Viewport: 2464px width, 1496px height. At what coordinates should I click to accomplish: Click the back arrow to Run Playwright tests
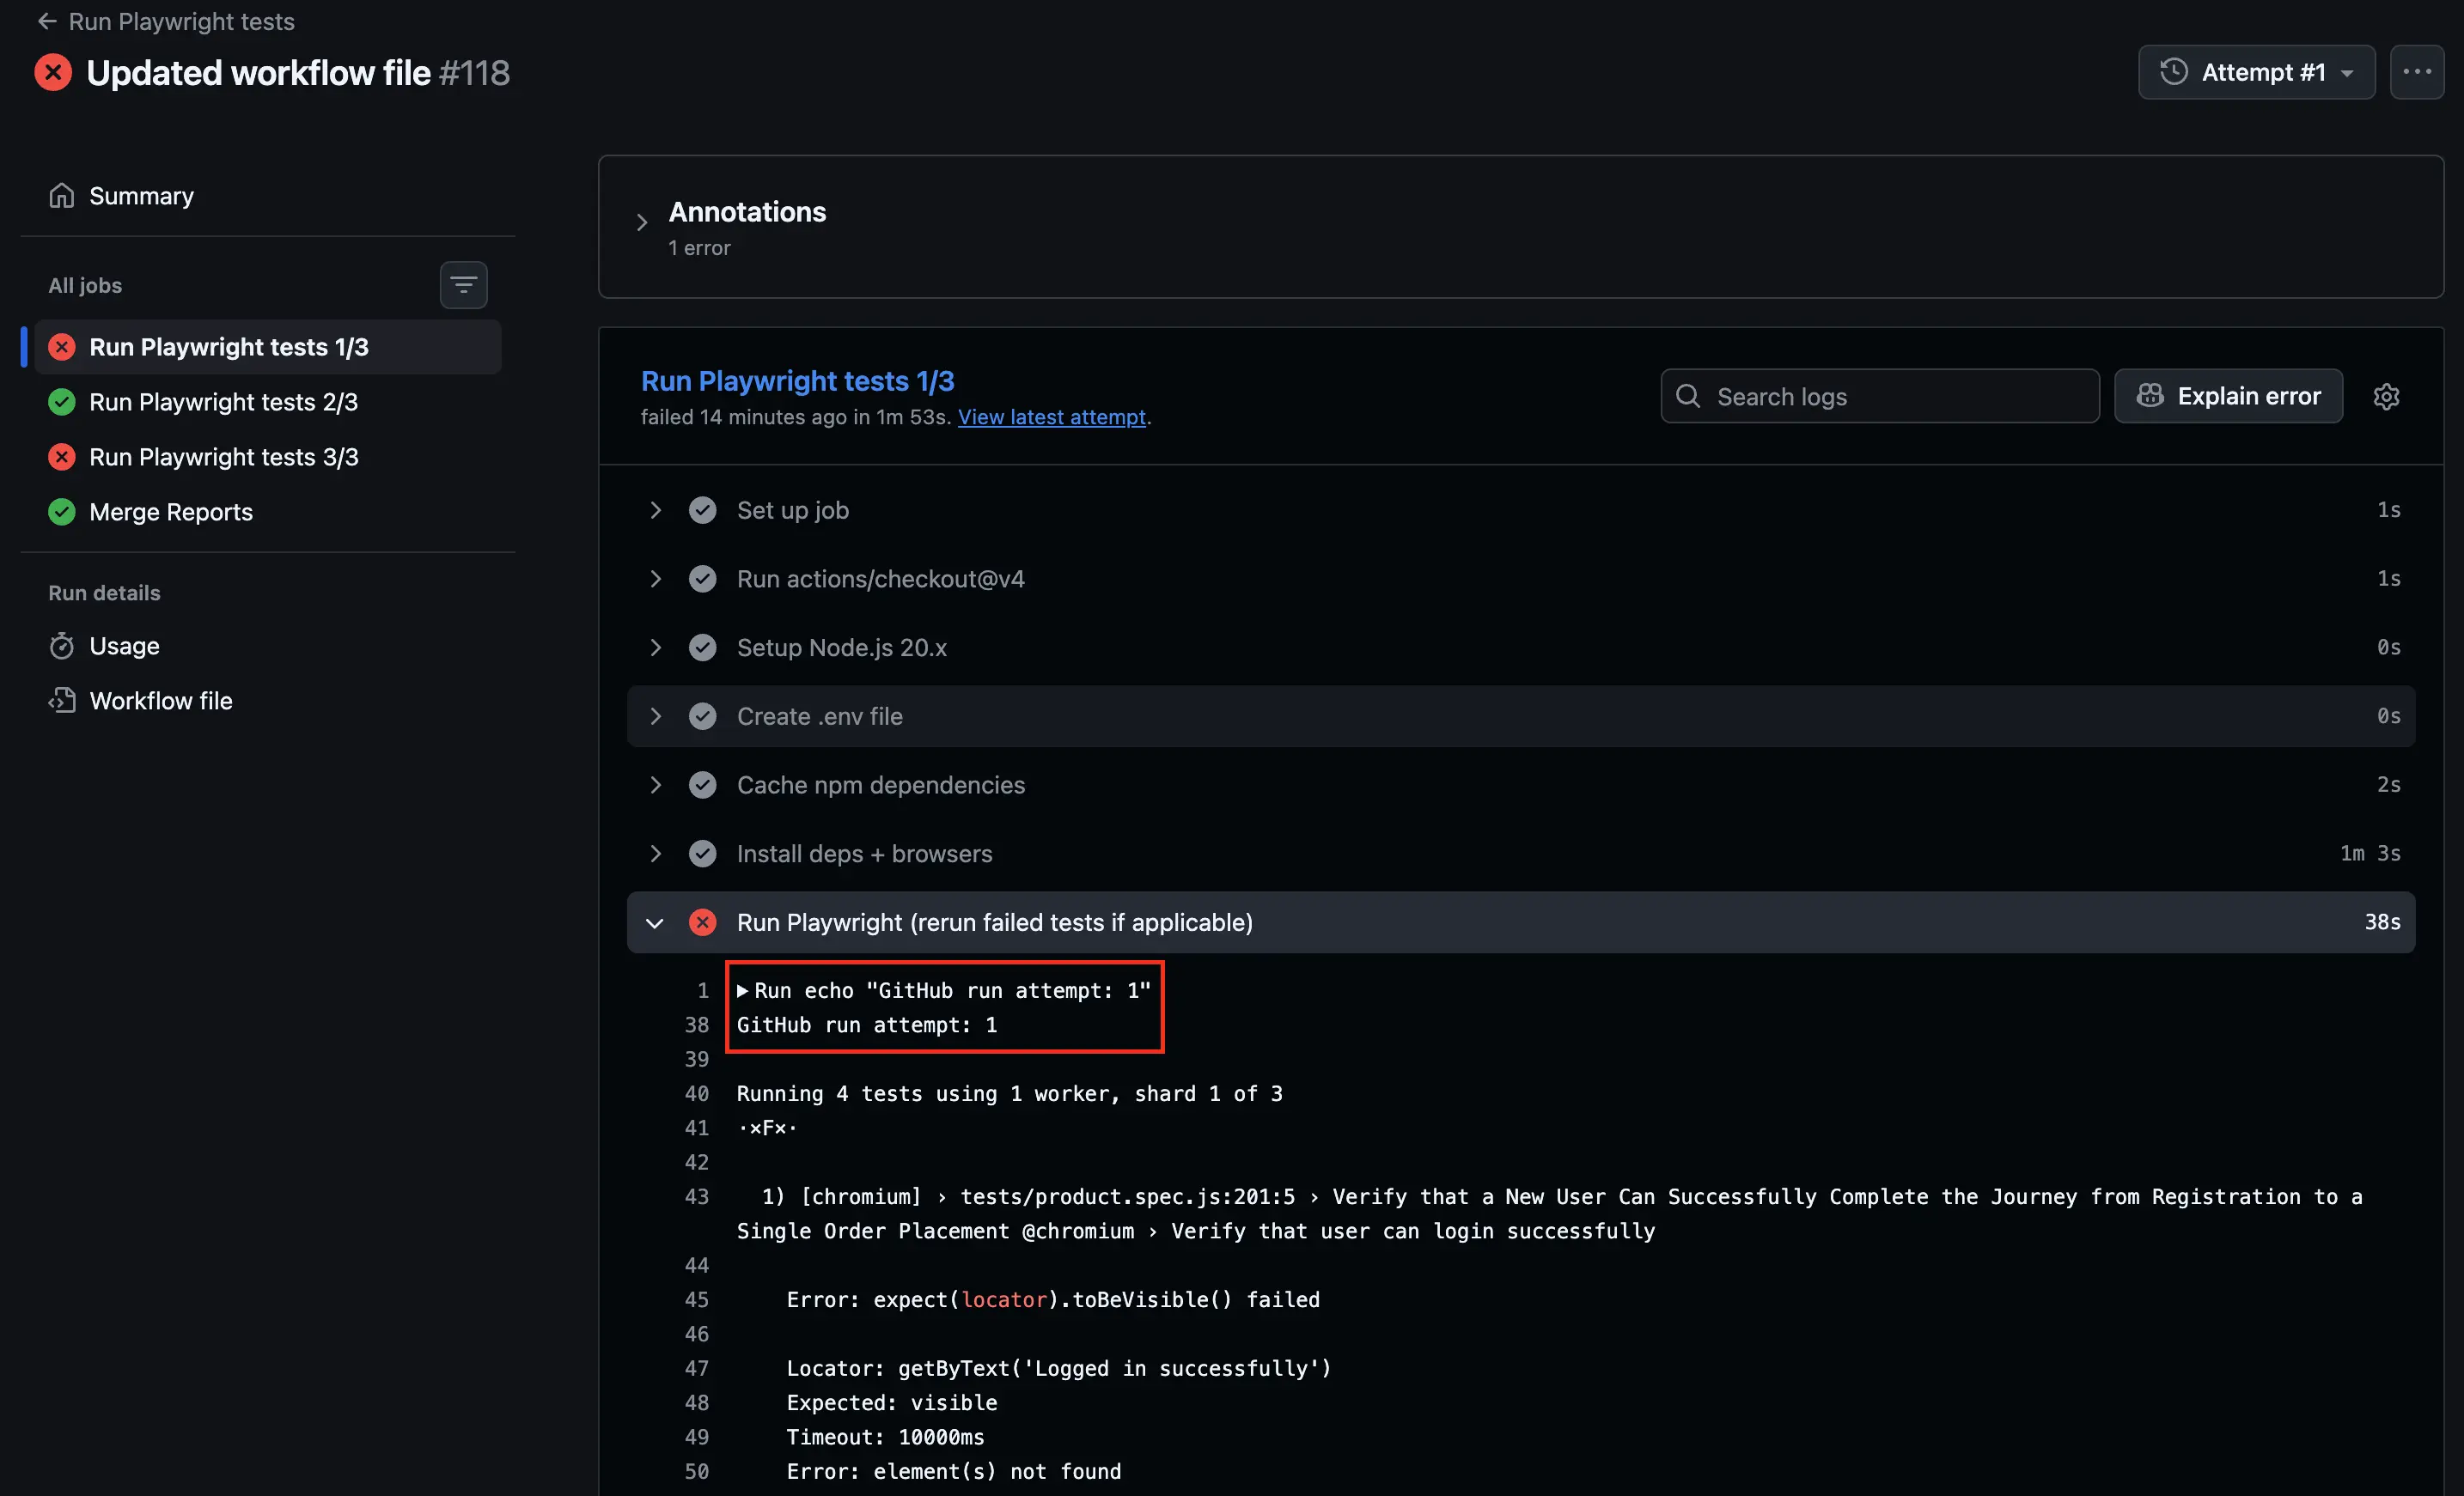click(x=46, y=21)
